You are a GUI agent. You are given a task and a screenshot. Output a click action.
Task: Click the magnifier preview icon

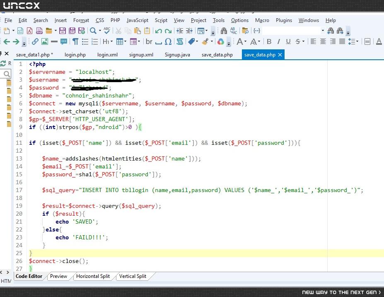(x=93, y=31)
